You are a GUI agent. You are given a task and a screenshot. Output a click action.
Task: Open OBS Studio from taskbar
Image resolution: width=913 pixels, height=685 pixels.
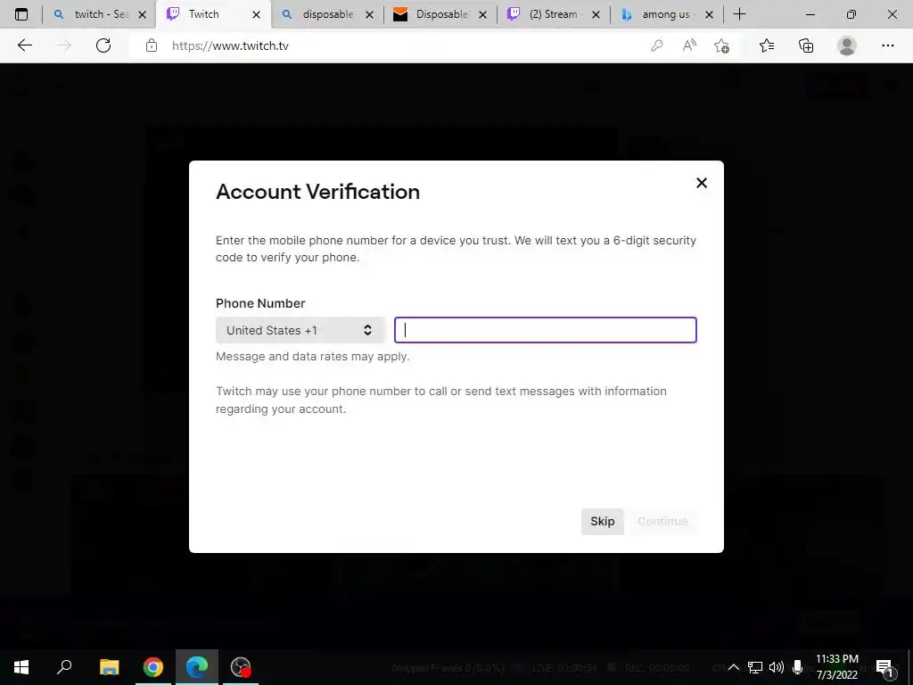click(241, 667)
